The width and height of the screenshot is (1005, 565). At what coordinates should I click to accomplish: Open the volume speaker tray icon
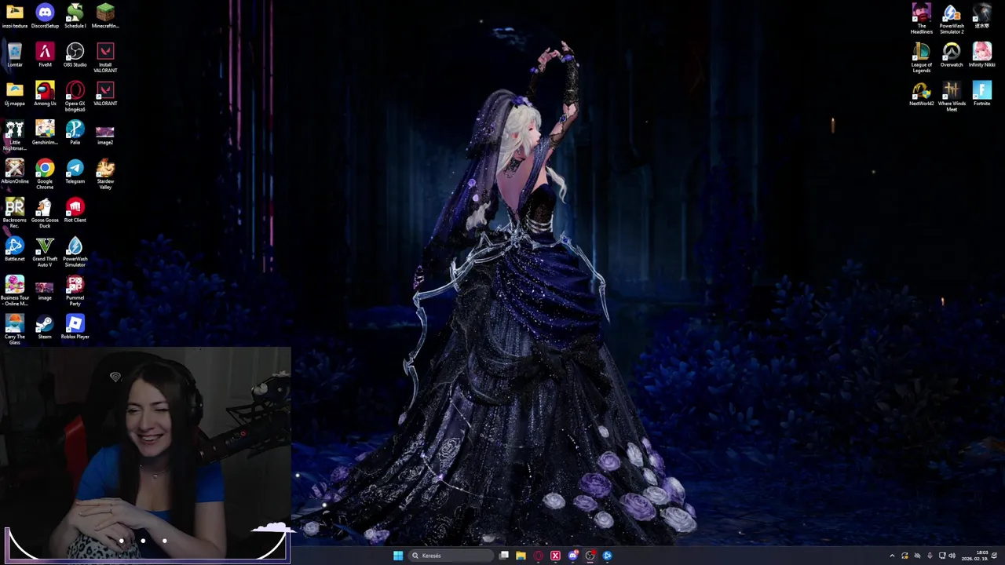(x=952, y=556)
